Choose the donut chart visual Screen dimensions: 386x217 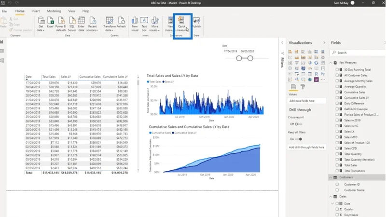point(317,63)
